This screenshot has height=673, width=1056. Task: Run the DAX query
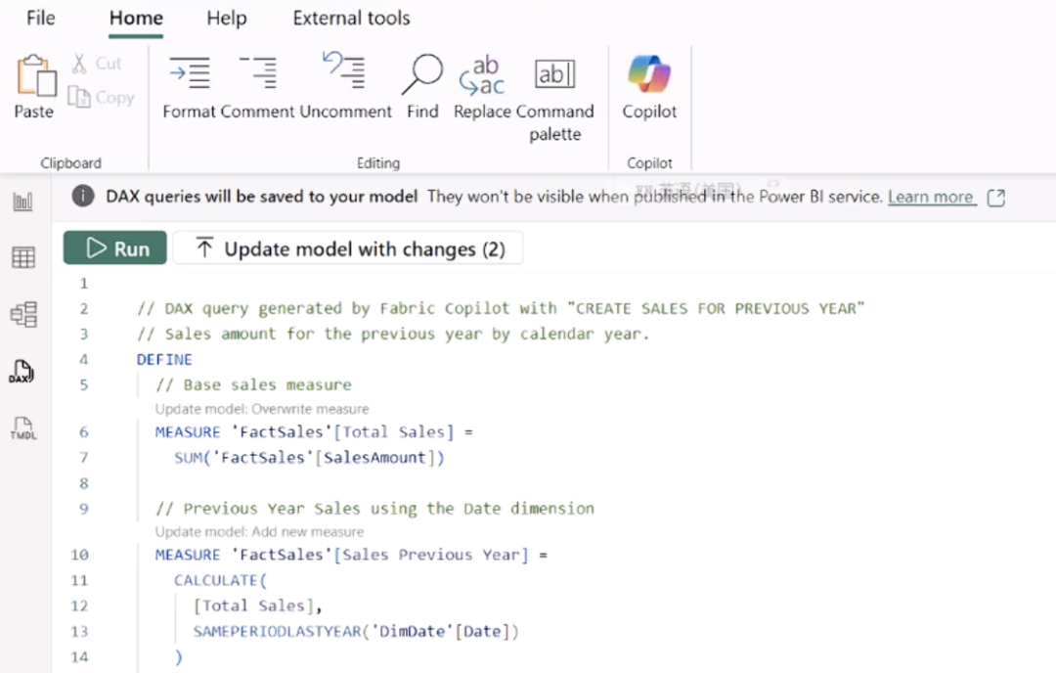click(x=115, y=247)
